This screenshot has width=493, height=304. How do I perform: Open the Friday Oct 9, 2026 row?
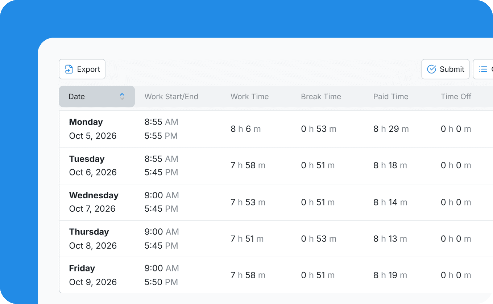276,275
